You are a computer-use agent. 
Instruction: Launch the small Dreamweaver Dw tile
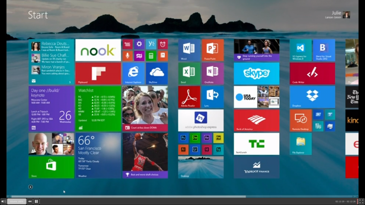(195, 138)
